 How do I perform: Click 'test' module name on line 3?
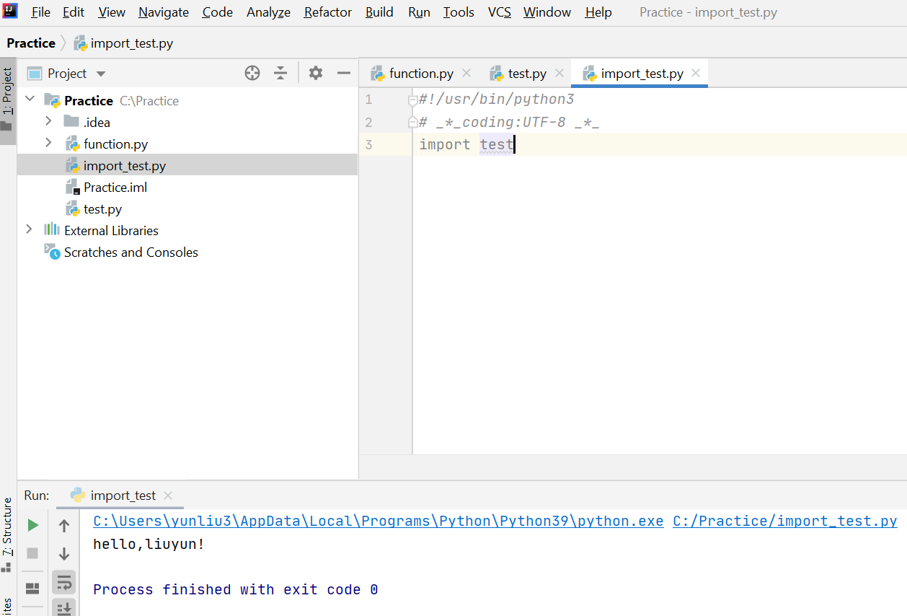[x=497, y=144]
